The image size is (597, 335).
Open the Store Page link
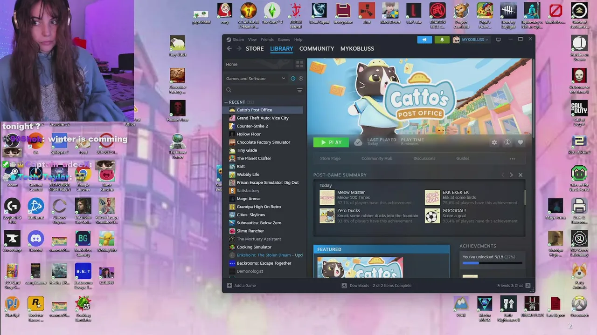(330, 159)
